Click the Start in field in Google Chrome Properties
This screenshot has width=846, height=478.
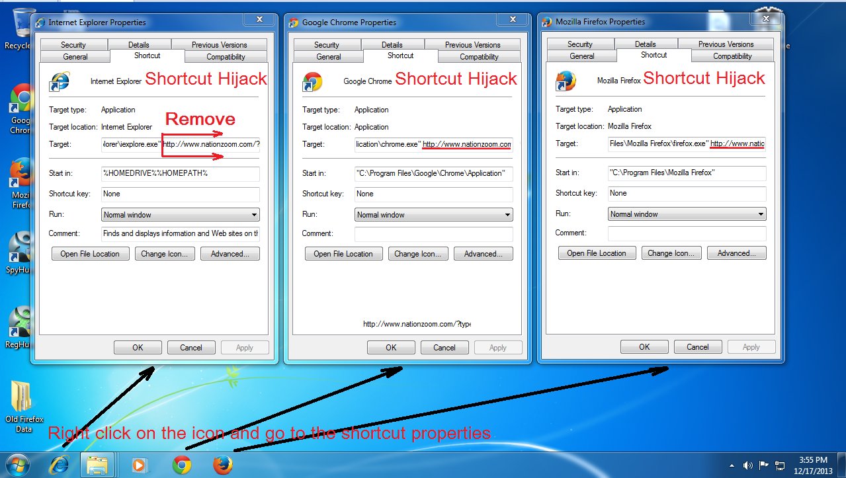[x=434, y=174]
